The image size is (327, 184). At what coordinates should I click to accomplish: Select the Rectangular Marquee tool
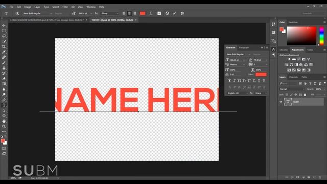point(4,31)
